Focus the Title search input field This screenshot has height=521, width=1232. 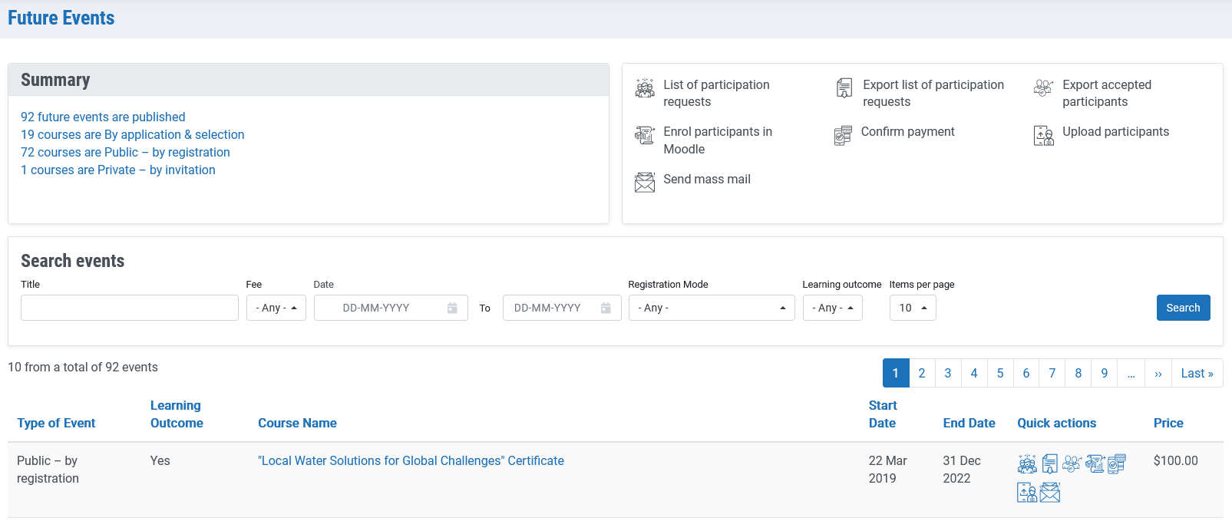(130, 308)
